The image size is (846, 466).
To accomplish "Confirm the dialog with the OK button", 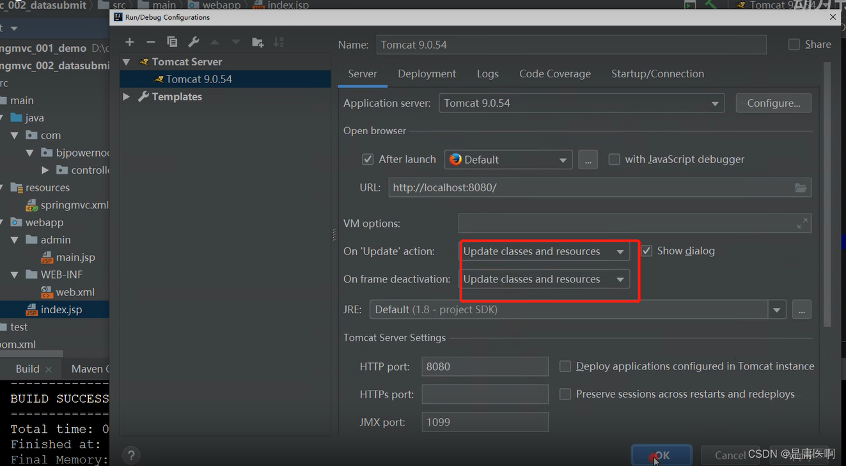I will (x=661, y=455).
